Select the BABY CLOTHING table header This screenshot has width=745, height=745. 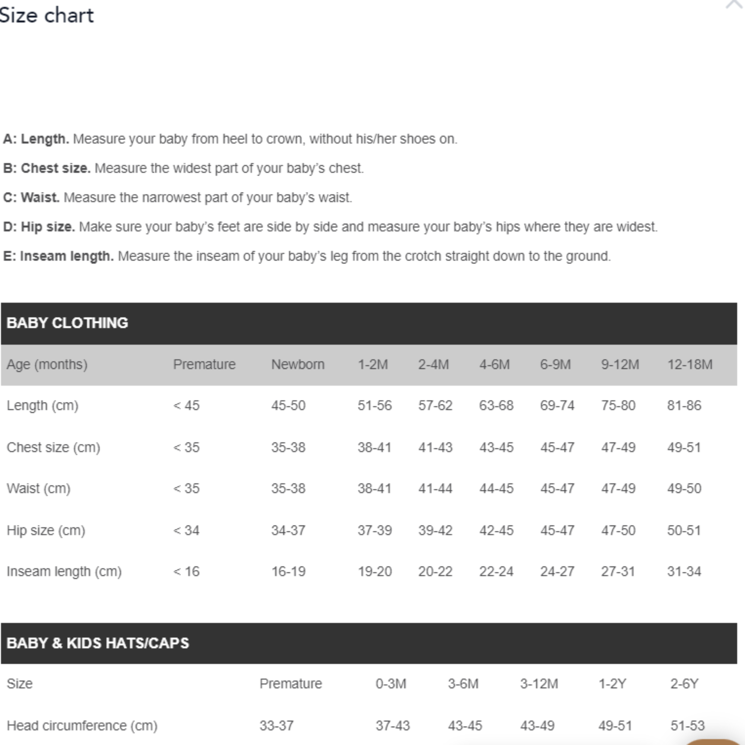[x=67, y=323]
